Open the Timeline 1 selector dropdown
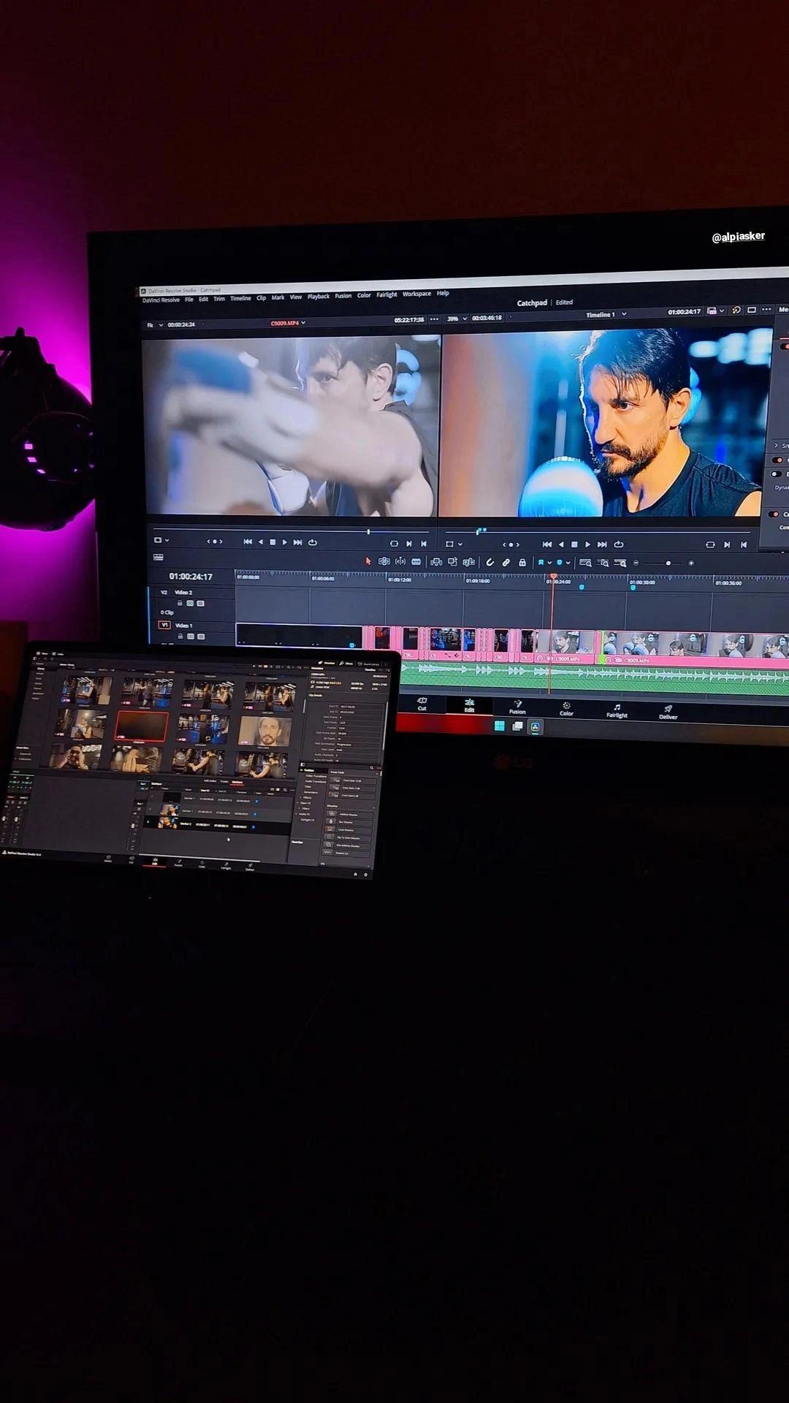Image resolution: width=789 pixels, height=1403 pixels. (x=606, y=314)
